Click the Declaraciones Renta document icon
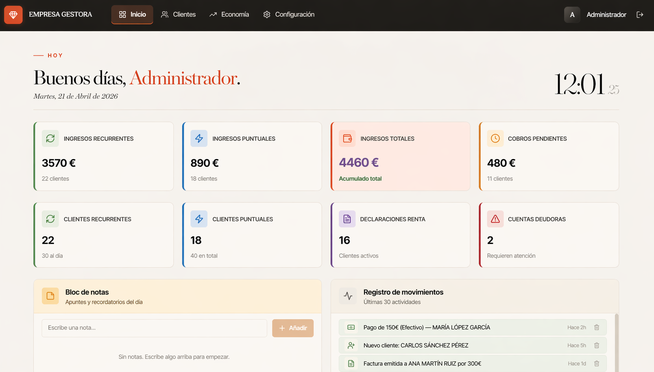 pyautogui.click(x=347, y=219)
